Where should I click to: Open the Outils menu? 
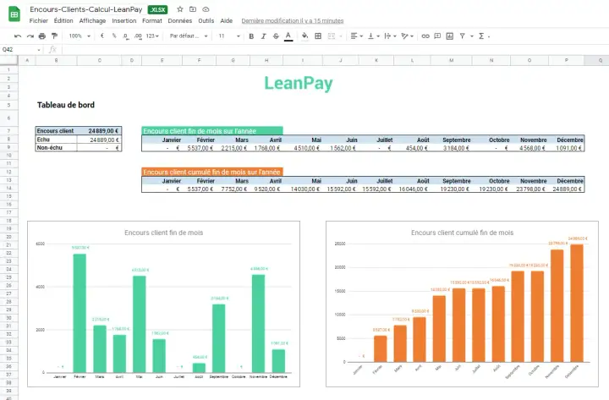206,21
